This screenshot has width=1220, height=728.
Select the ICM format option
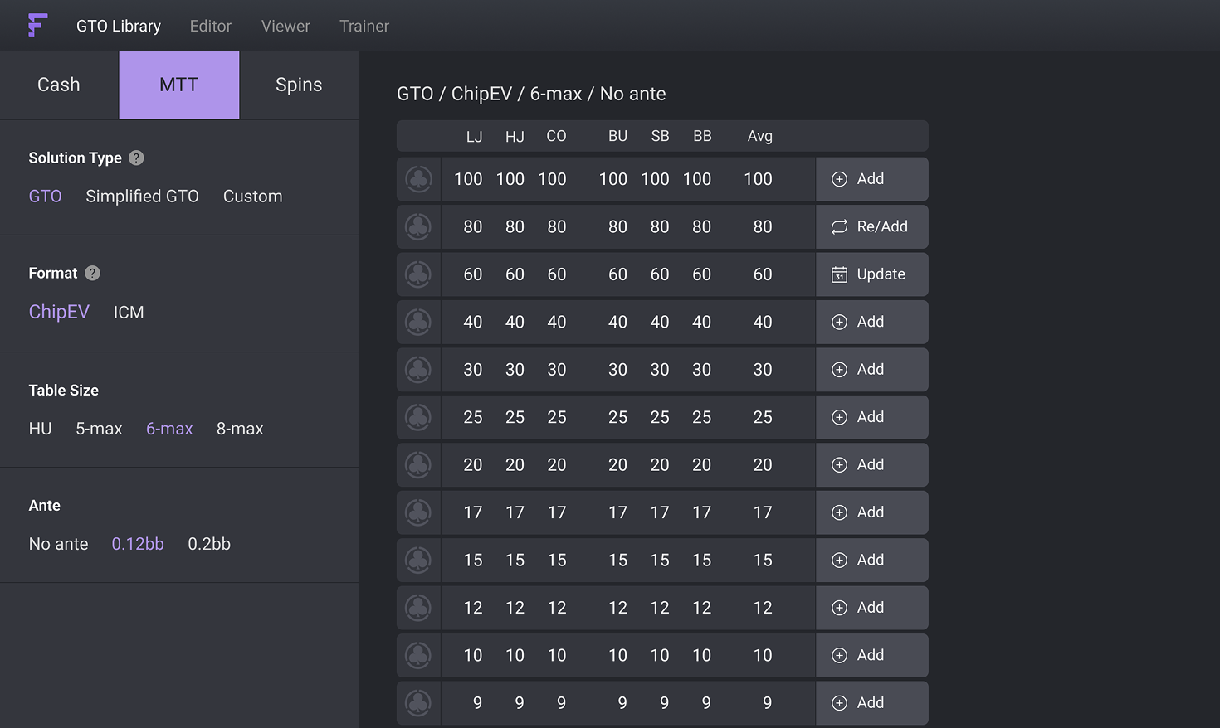coord(129,313)
